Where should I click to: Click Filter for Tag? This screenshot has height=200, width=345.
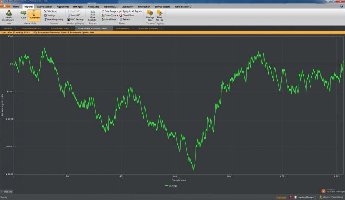click(x=160, y=16)
